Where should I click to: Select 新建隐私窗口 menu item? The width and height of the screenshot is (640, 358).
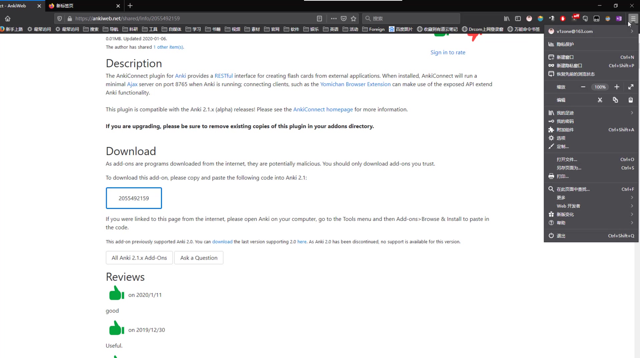coord(591,66)
